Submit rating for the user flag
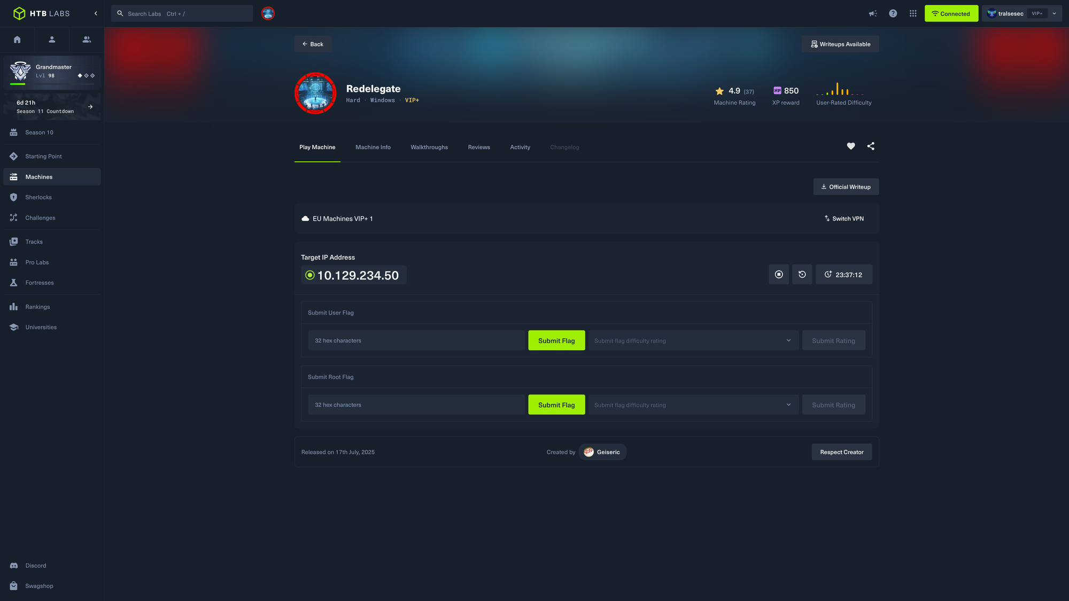 pyautogui.click(x=834, y=340)
